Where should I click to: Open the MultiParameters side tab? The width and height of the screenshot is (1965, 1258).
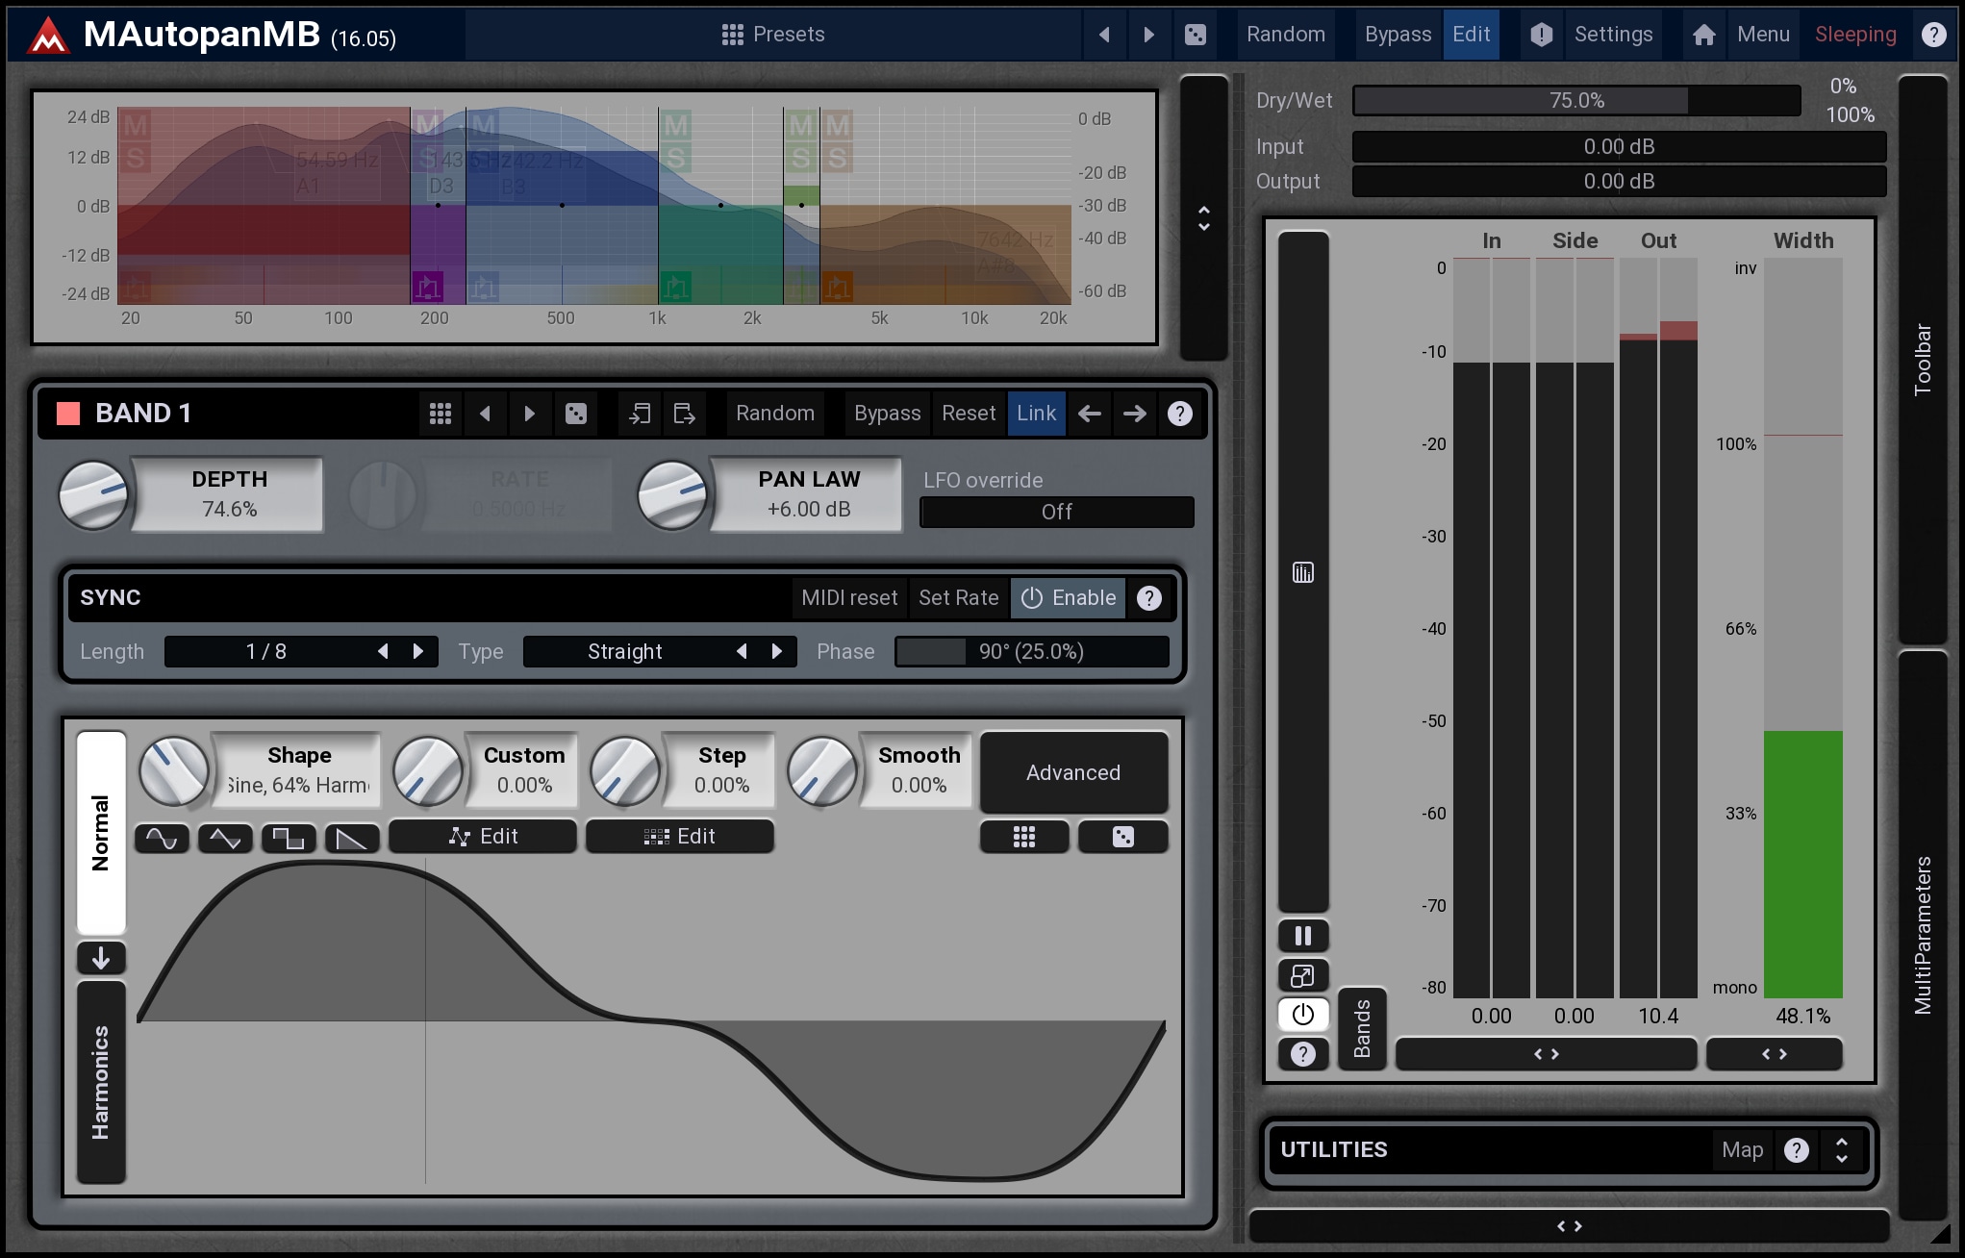pos(1922,935)
